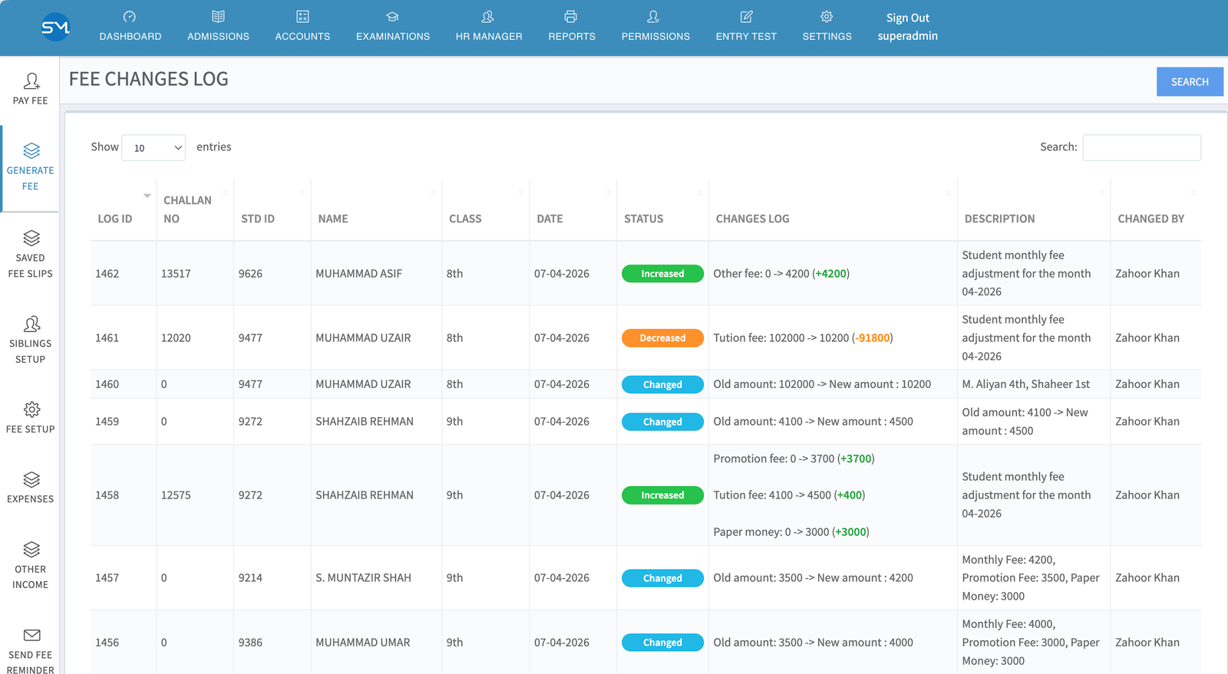Open Entry Test pencil icon
1228x674 pixels.
746,17
